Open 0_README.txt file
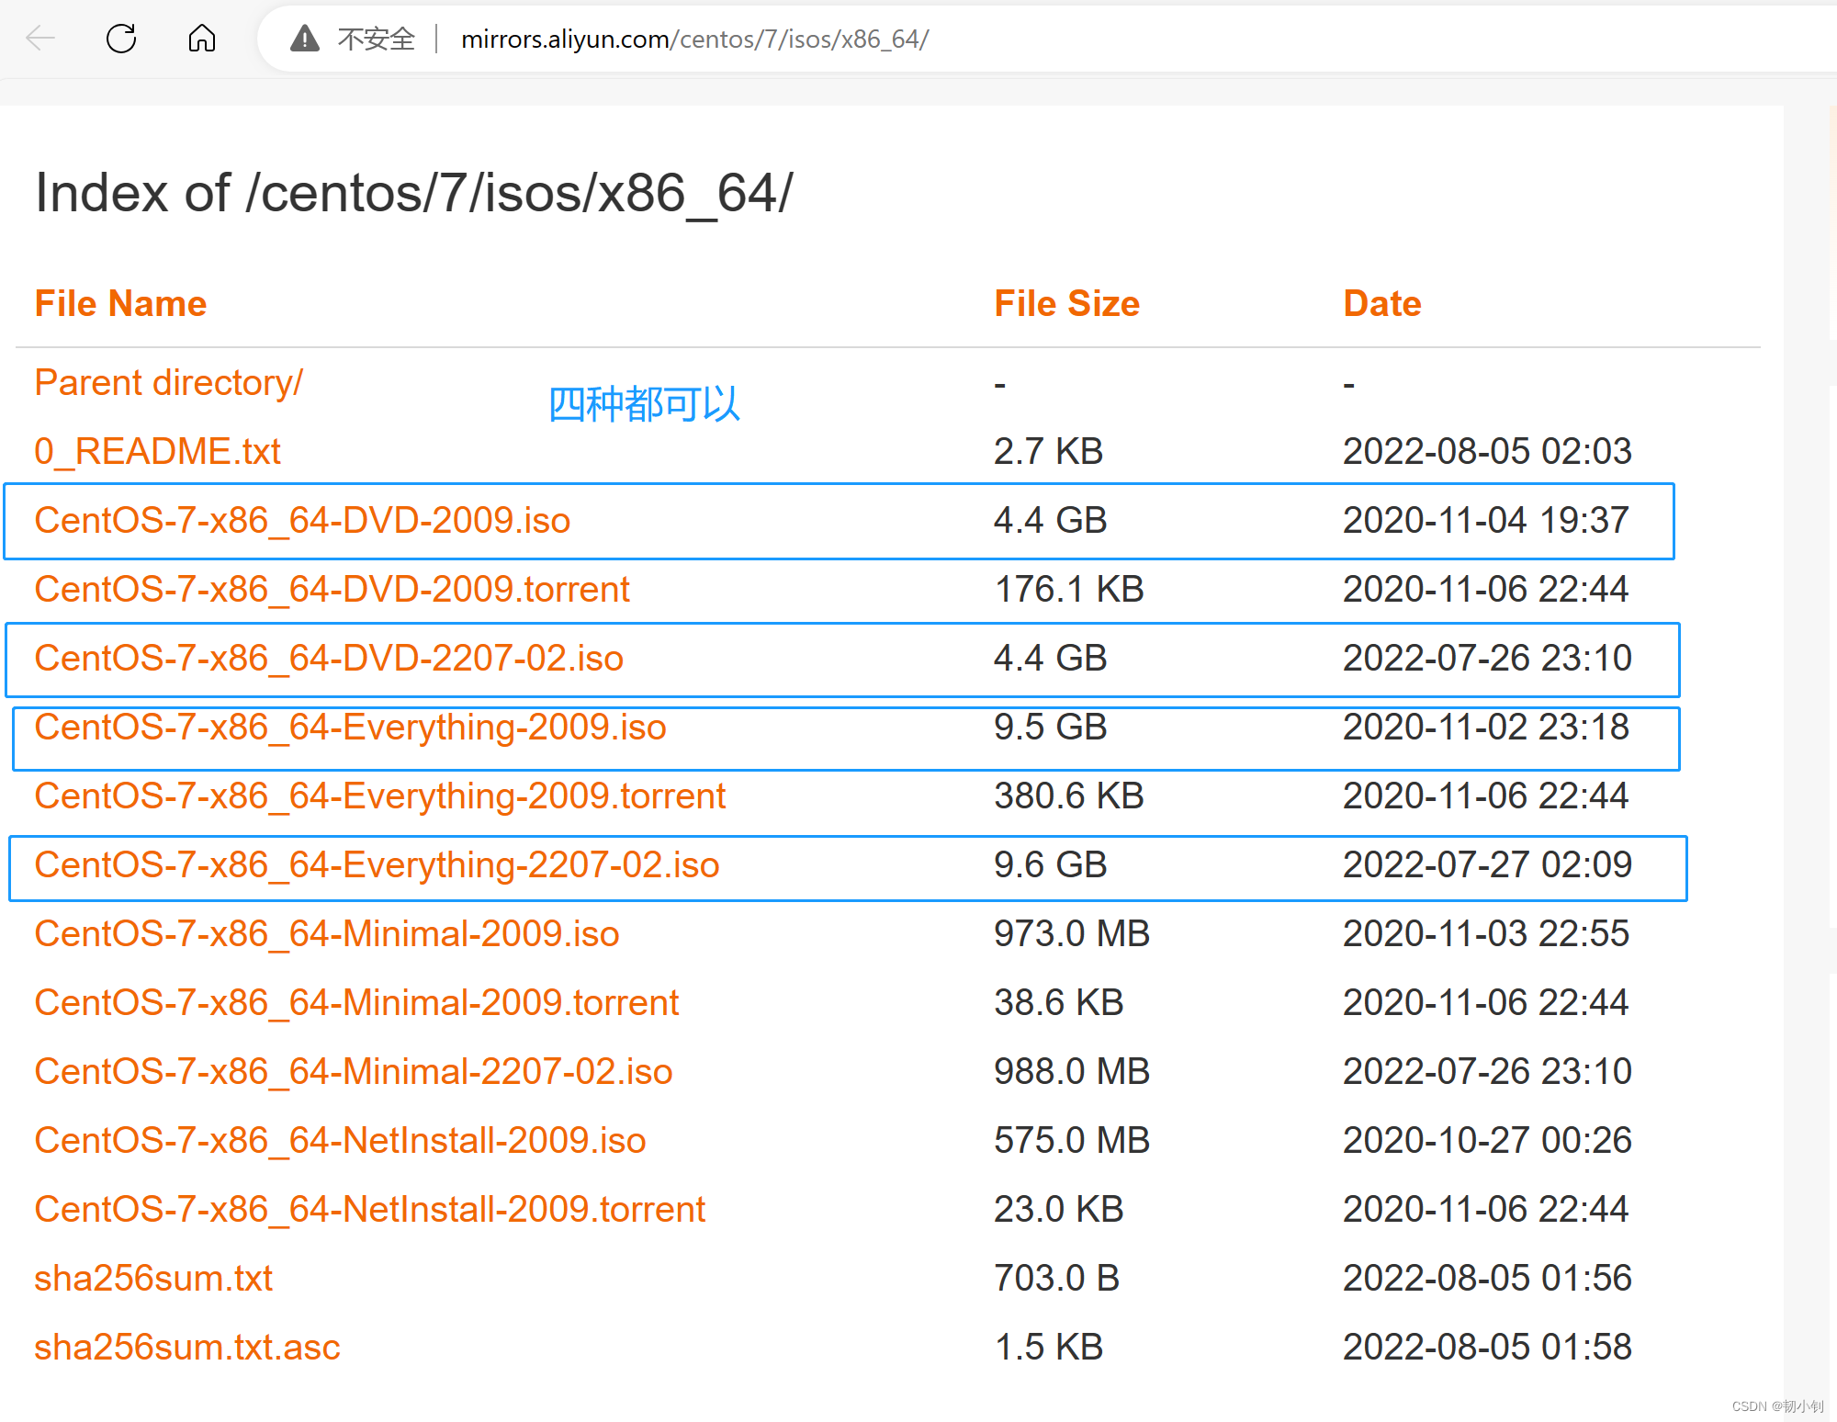This screenshot has height=1422, width=1837. coord(157,451)
